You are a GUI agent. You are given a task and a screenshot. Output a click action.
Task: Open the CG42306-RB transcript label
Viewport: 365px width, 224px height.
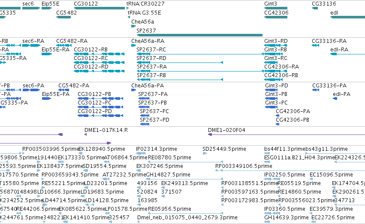[x=281, y=75]
